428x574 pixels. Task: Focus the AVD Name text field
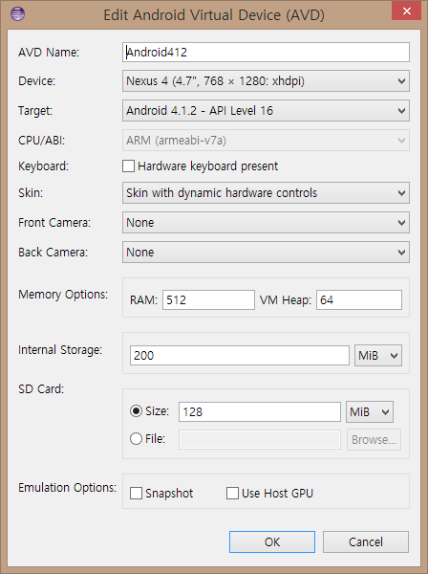266,52
